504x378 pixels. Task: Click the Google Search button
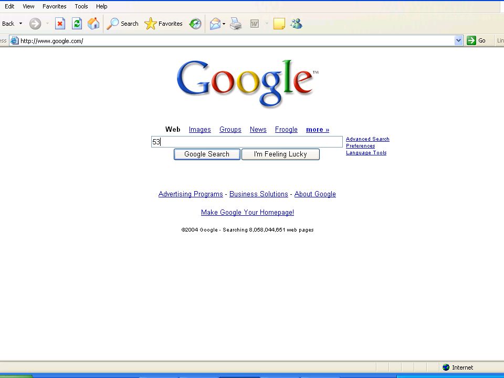pyautogui.click(x=207, y=154)
